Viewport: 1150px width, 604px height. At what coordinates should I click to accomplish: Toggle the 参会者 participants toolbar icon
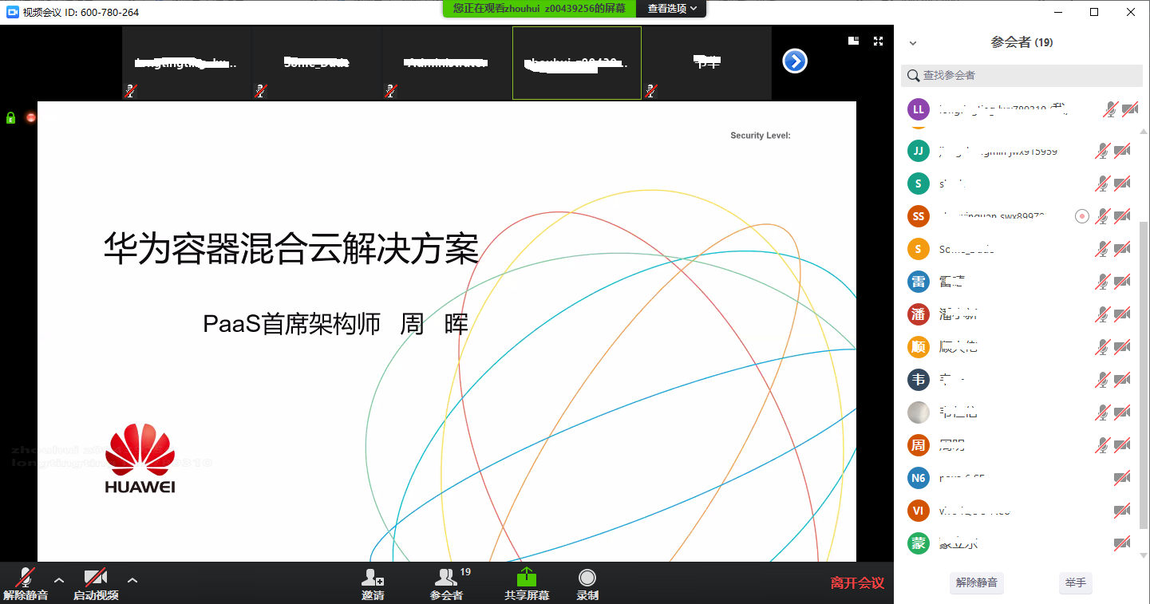(446, 577)
